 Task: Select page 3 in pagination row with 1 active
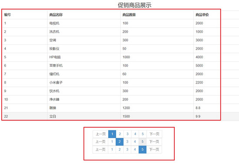point(127,134)
